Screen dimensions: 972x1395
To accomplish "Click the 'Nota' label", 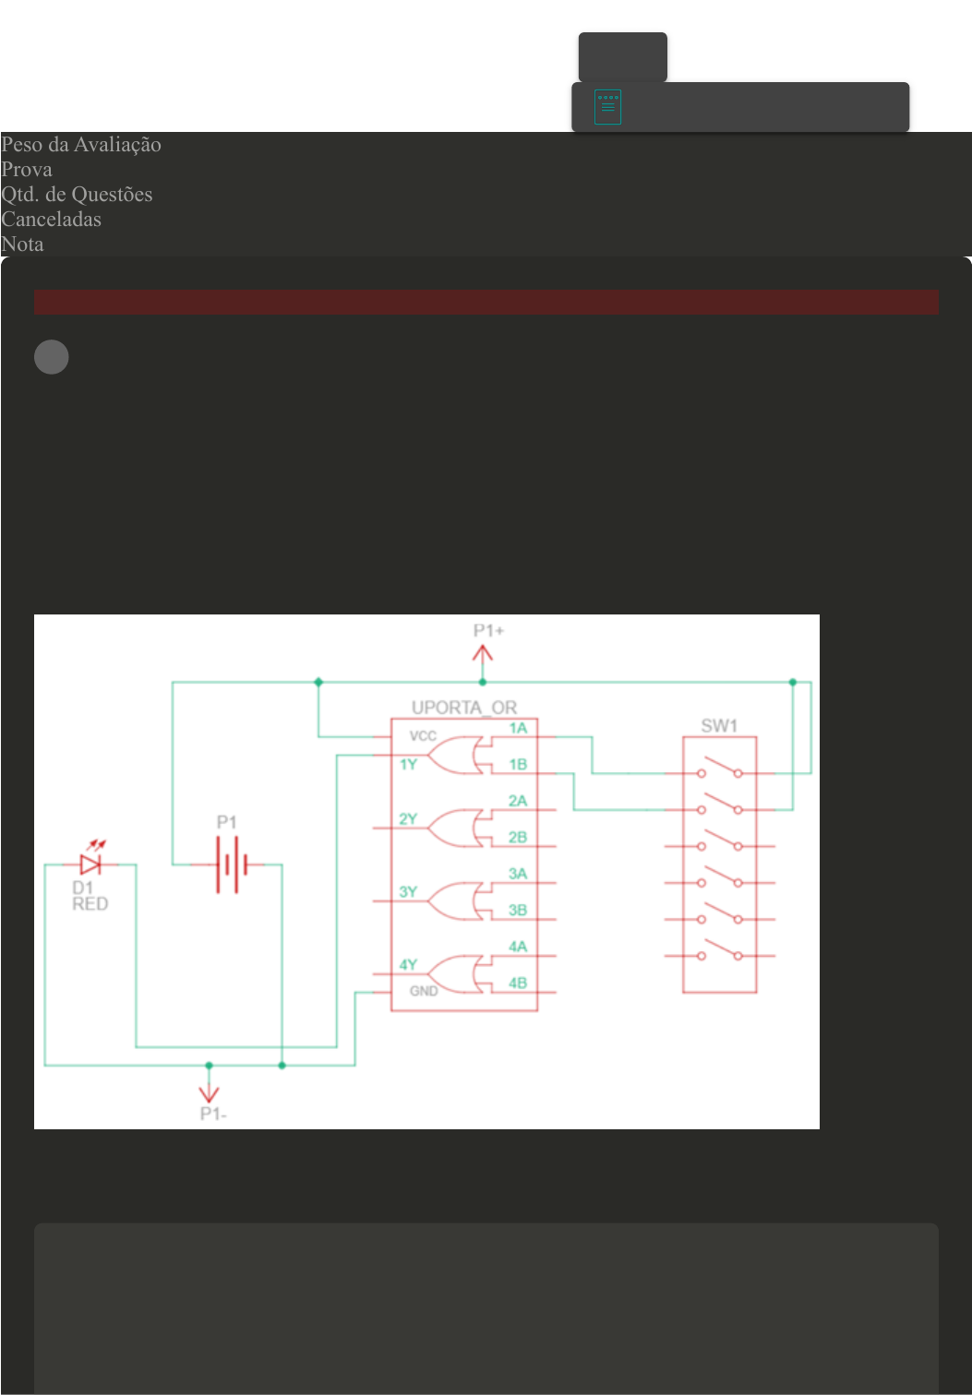I will click(22, 244).
